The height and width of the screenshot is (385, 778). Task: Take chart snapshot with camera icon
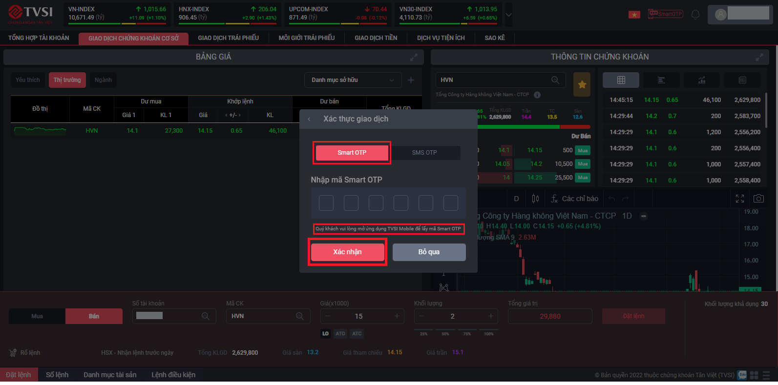[x=758, y=199]
